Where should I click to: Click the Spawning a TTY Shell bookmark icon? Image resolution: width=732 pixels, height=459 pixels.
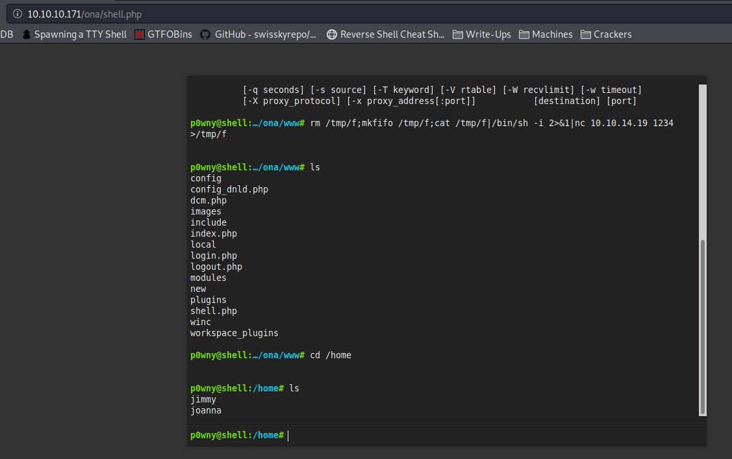coord(27,34)
